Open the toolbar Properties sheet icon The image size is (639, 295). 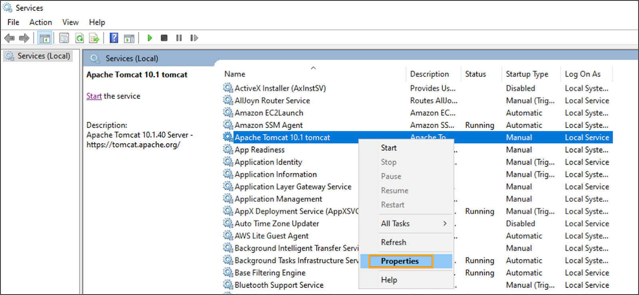(x=64, y=38)
